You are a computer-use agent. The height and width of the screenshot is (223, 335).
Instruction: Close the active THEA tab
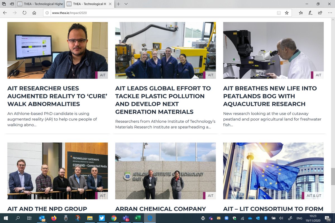coord(110,4)
